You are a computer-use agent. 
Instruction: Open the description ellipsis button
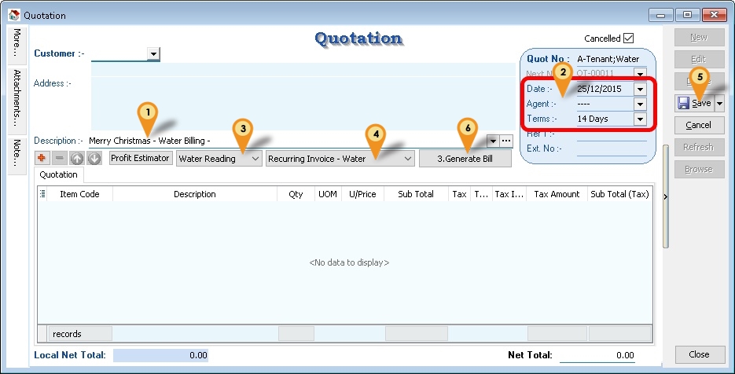tap(505, 141)
